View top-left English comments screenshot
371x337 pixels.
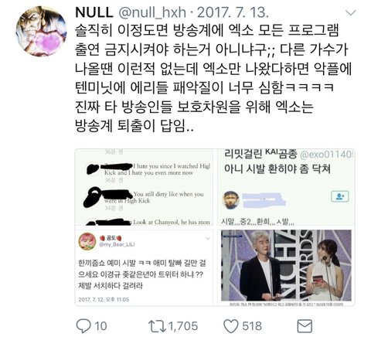click(144, 187)
